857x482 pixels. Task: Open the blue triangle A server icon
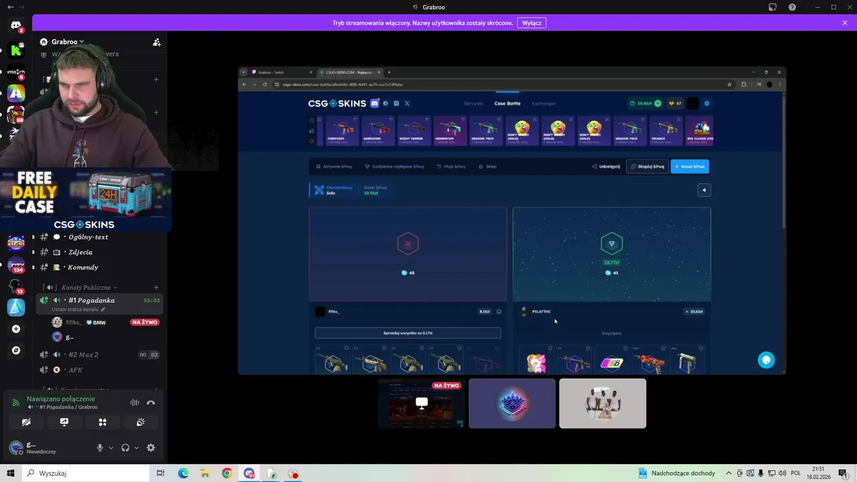[x=16, y=307]
